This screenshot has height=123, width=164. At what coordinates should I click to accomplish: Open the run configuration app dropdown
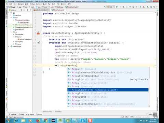pyautogui.click(x=110, y=7)
